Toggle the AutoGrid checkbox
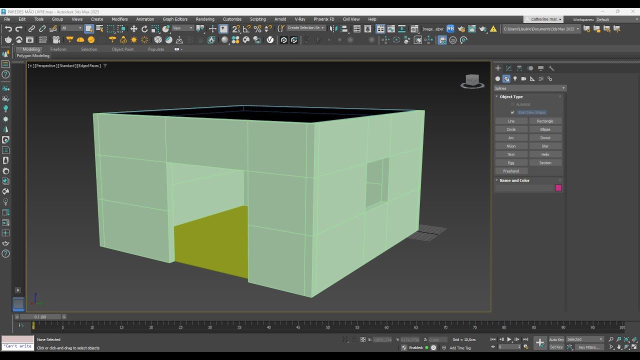640x360 pixels. coord(512,104)
